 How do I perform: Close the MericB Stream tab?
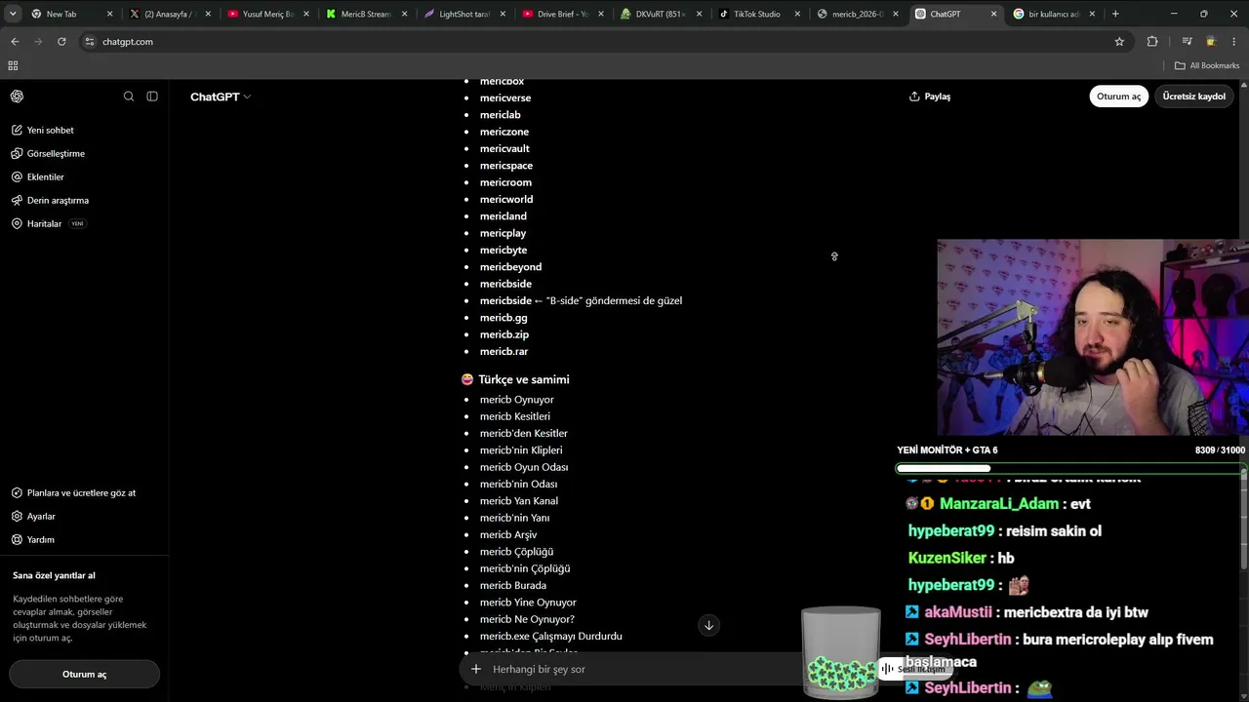point(404,15)
